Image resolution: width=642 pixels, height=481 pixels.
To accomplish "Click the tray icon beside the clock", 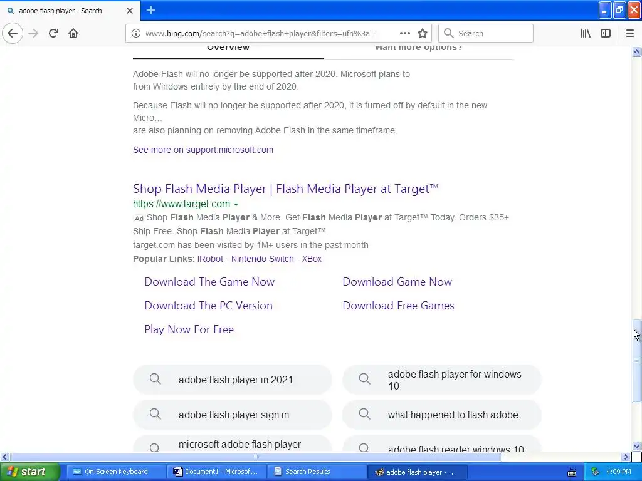I will [x=595, y=472].
